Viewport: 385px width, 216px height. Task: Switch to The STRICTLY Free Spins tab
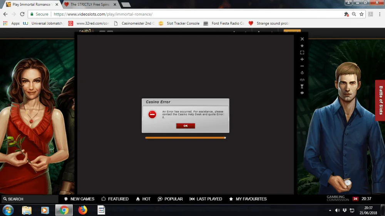(90, 4)
